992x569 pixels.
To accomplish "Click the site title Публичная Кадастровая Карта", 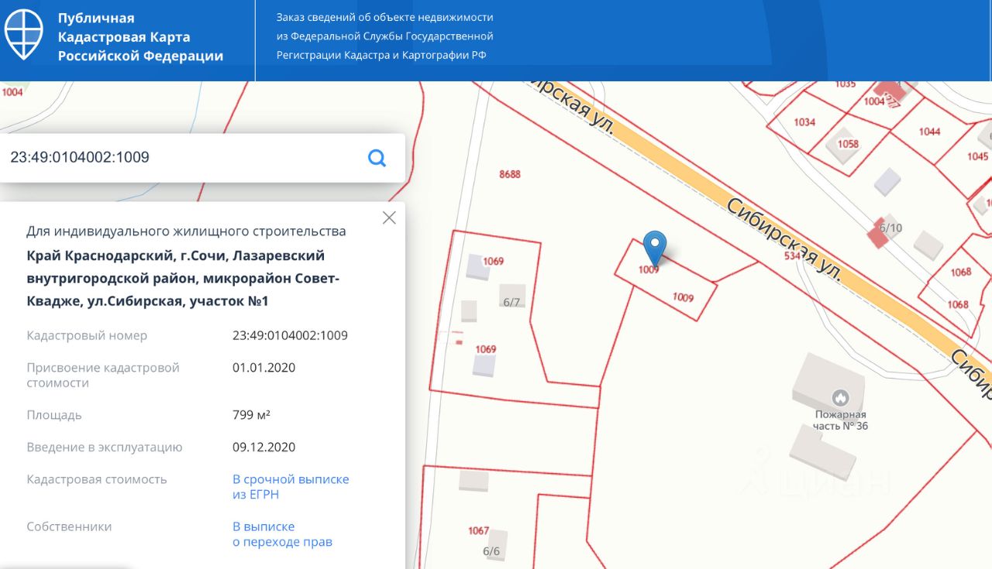I will point(140,37).
